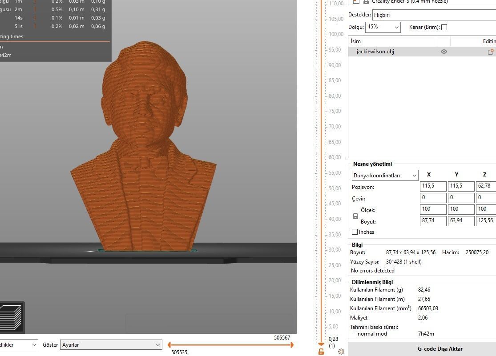The image size is (496, 356).
Task: Switch to sliced layers preview view icon
Action: pos(11,317)
